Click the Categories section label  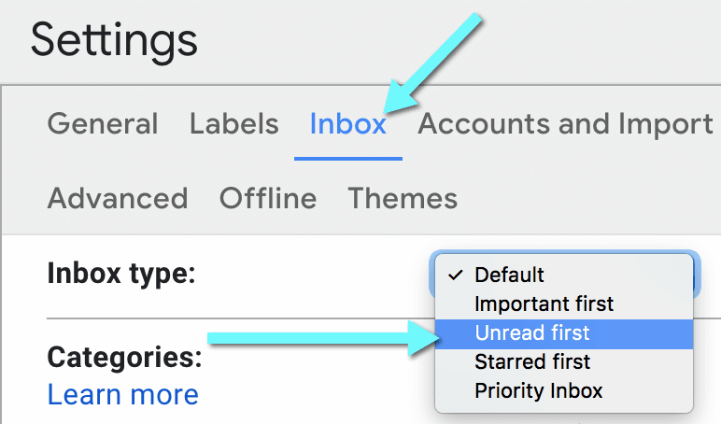tap(124, 358)
